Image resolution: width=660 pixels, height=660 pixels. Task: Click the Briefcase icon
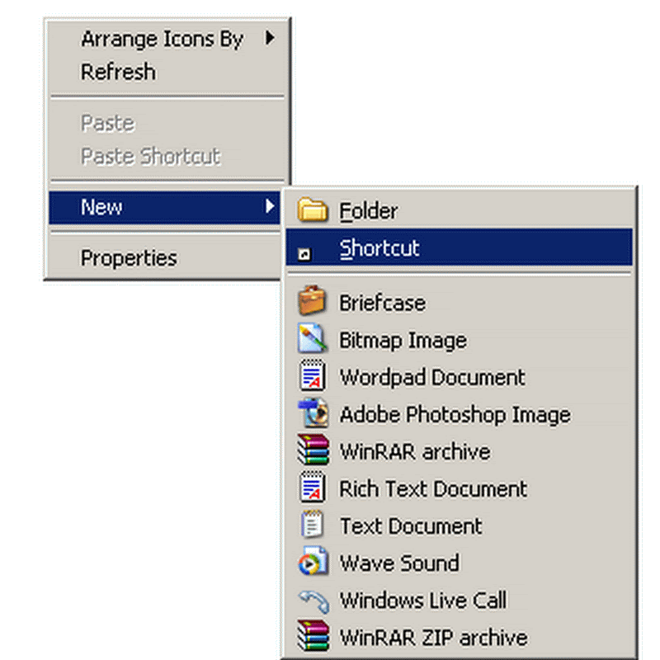pos(313,301)
